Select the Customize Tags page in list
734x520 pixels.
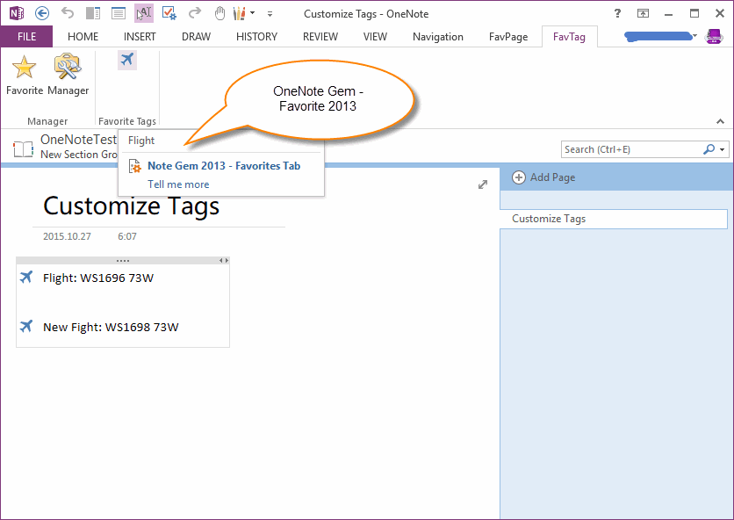pyautogui.click(x=614, y=219)
